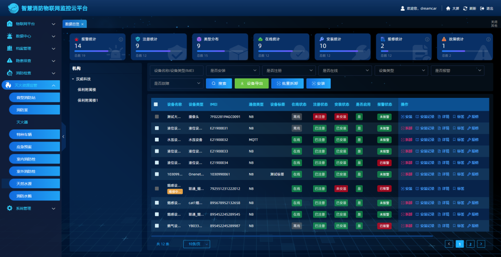Click 详情 in the 水压设备 row
Viewport: 501px width, 257px height.
443,139
